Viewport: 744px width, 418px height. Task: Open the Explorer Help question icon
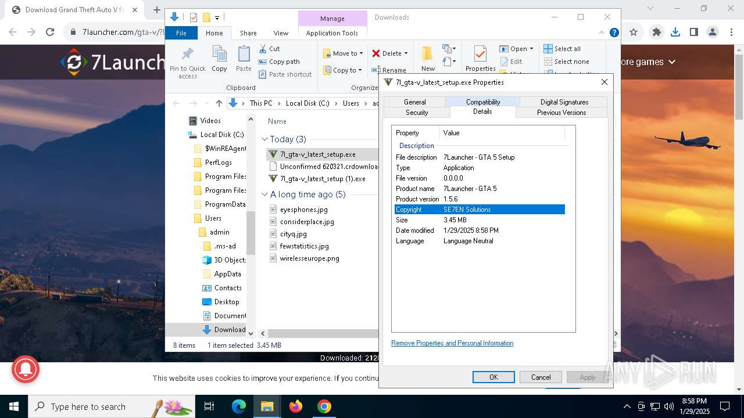click(x=614, y=33)
